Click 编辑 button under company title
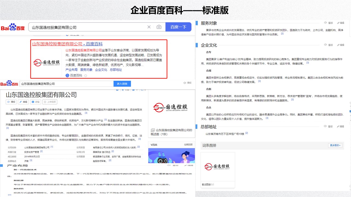 point(23,102)
